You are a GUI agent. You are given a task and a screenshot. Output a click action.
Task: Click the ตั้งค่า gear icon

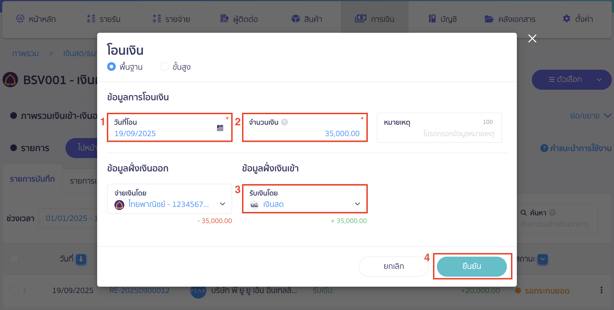point(566,19)
